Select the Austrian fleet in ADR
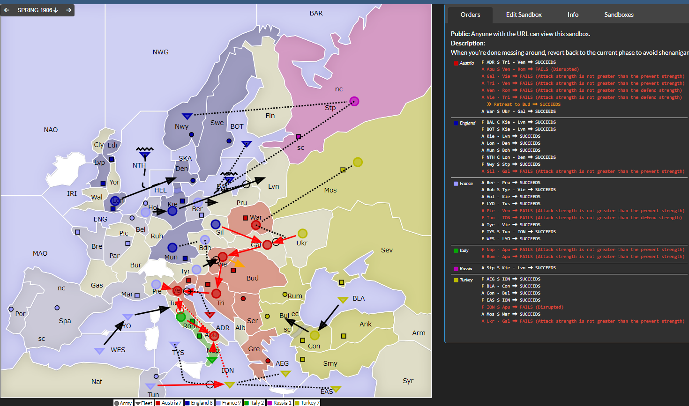689x406 pixels. (210, 314)
